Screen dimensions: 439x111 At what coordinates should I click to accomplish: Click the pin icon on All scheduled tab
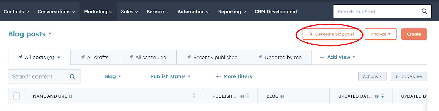[131, 57]
